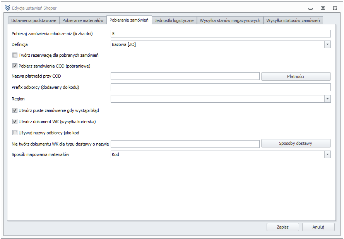Expand the Region dropdown arrow
Viewport: 344px width, 239px height.
point(327,99)
